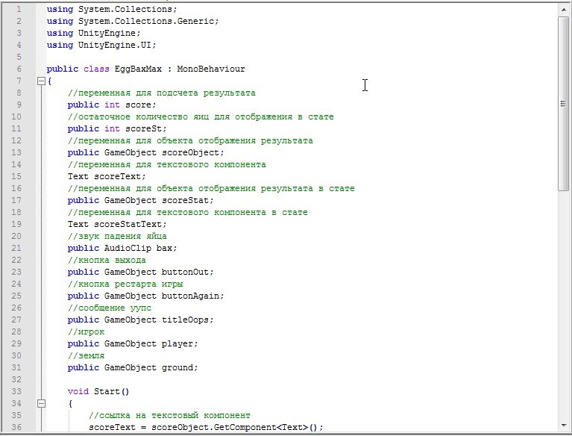The height and width of the screenshot is (436, 572).
Task: Click the 'void Start()' method header
Action: pyautogui.click(x=98, y=391)
